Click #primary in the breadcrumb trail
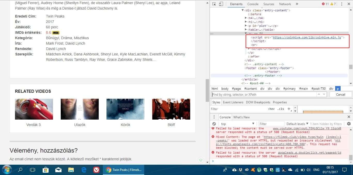Screen dimensions: 353x175 point(289,88)
